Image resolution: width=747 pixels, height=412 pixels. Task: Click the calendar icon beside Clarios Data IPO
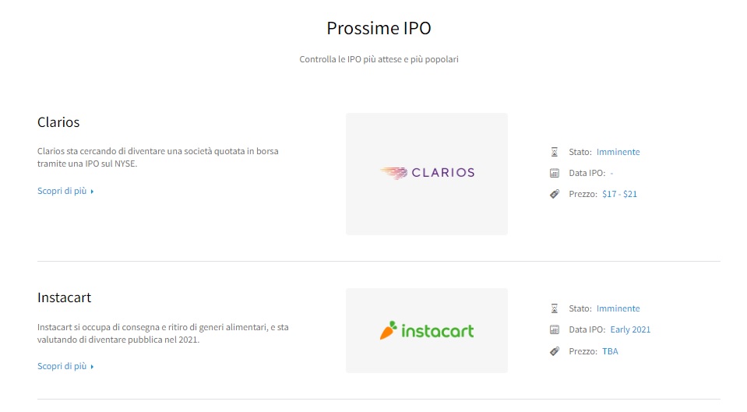[x=554, y=173]
